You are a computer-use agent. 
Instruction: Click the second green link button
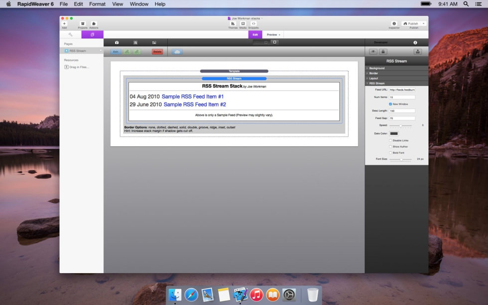pyautogui.click(x=137, y=52)
